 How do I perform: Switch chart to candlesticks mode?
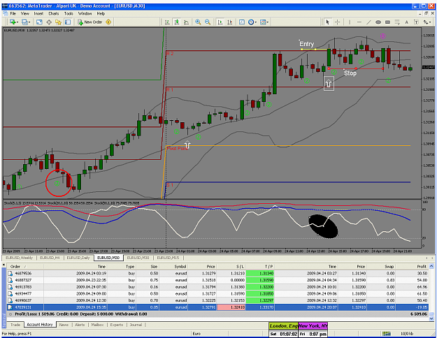coord(177,22)
